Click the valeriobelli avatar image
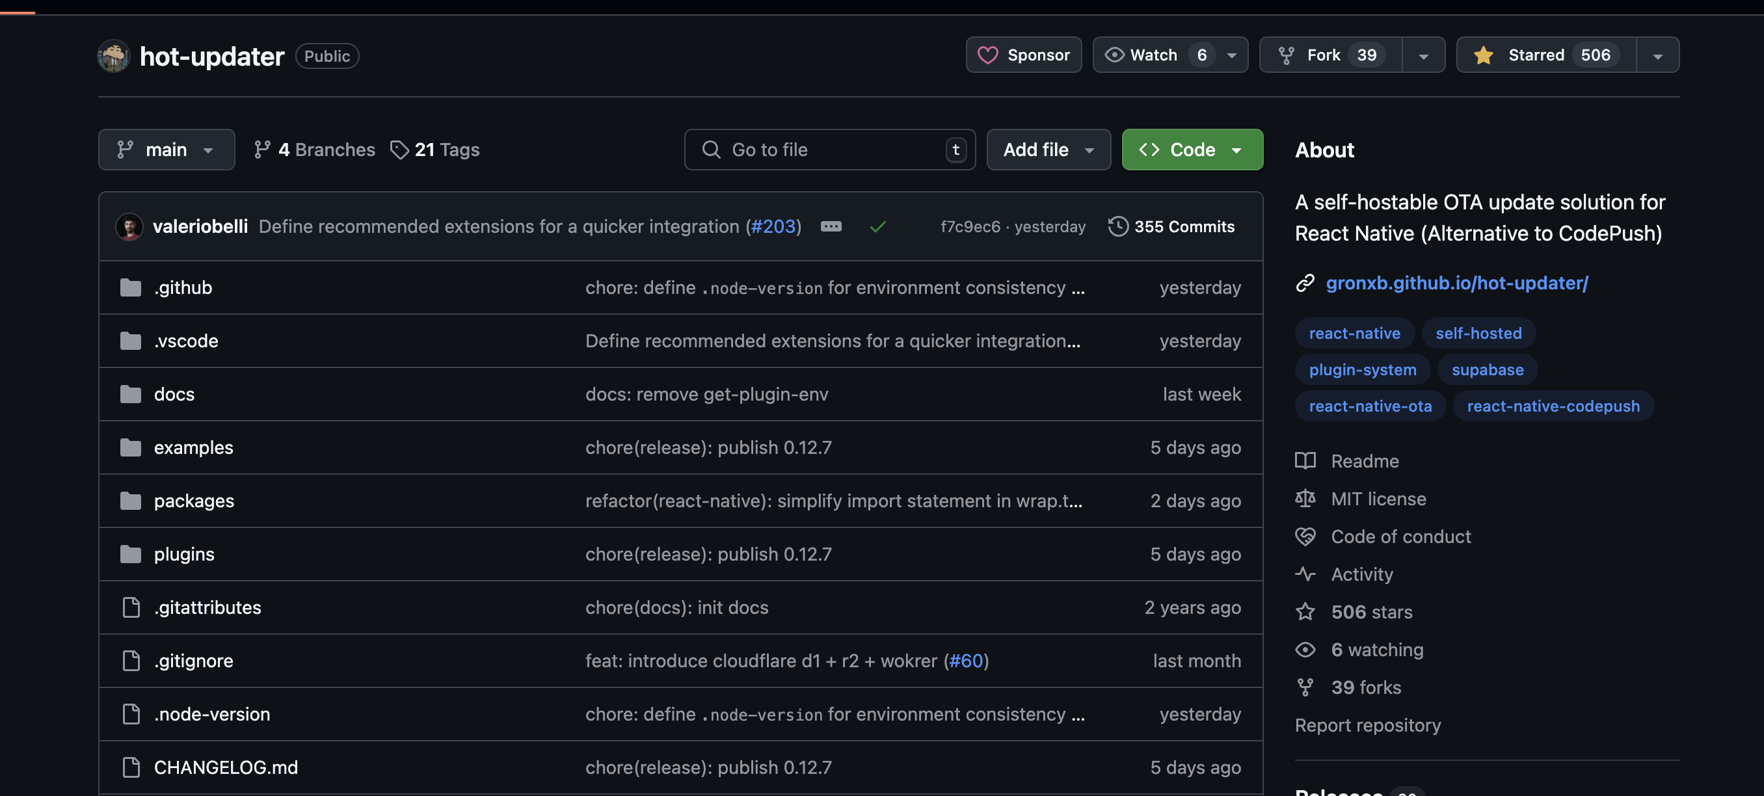 (129, 226)
